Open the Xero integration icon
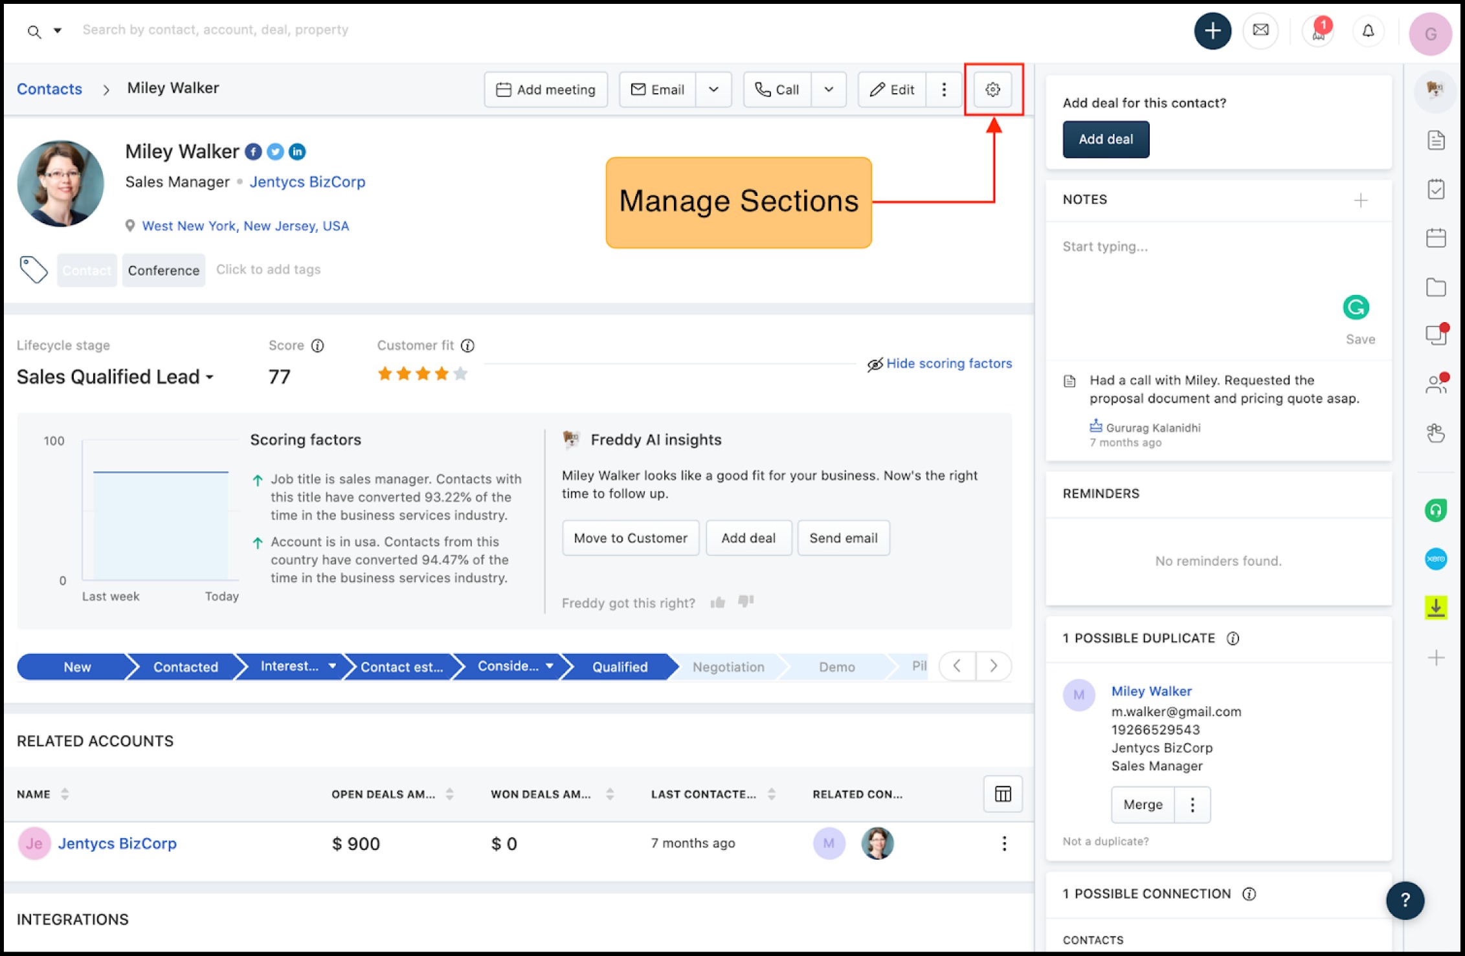Screen dimensions: 1465x956 click(1435, 558)
